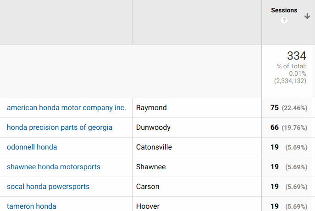The height and width of the screenshot is (211, 315).
Task: Open the Sessions help question mark icon
Action: pyautogui.click(x=284, y=20)
